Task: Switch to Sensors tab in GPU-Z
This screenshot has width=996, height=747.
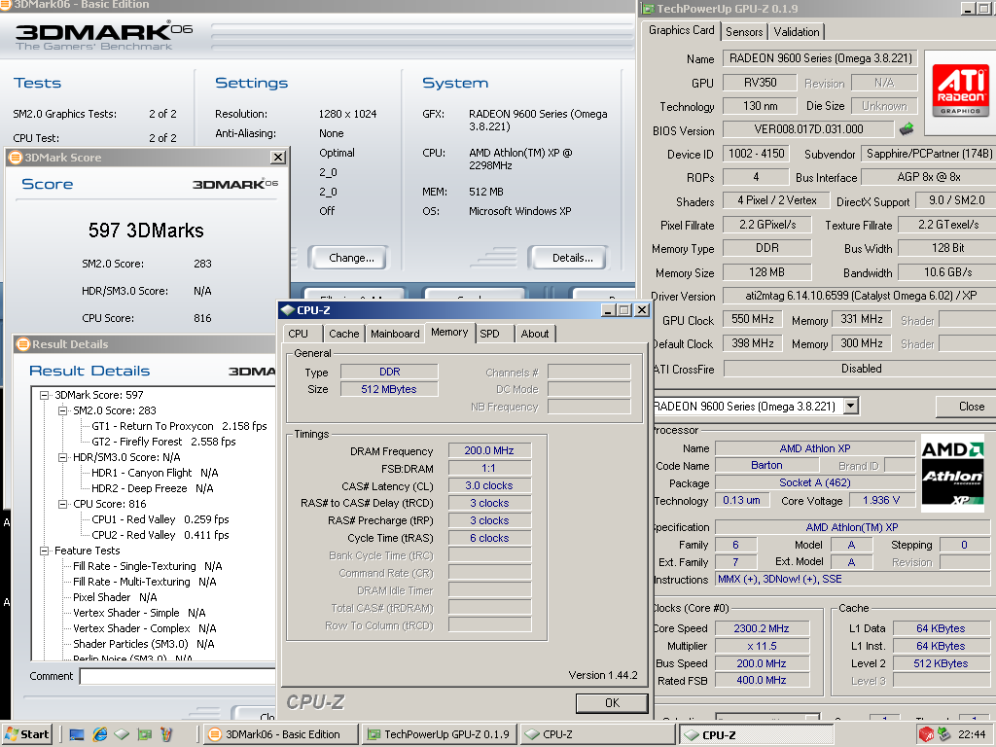Action: point(744,32)
